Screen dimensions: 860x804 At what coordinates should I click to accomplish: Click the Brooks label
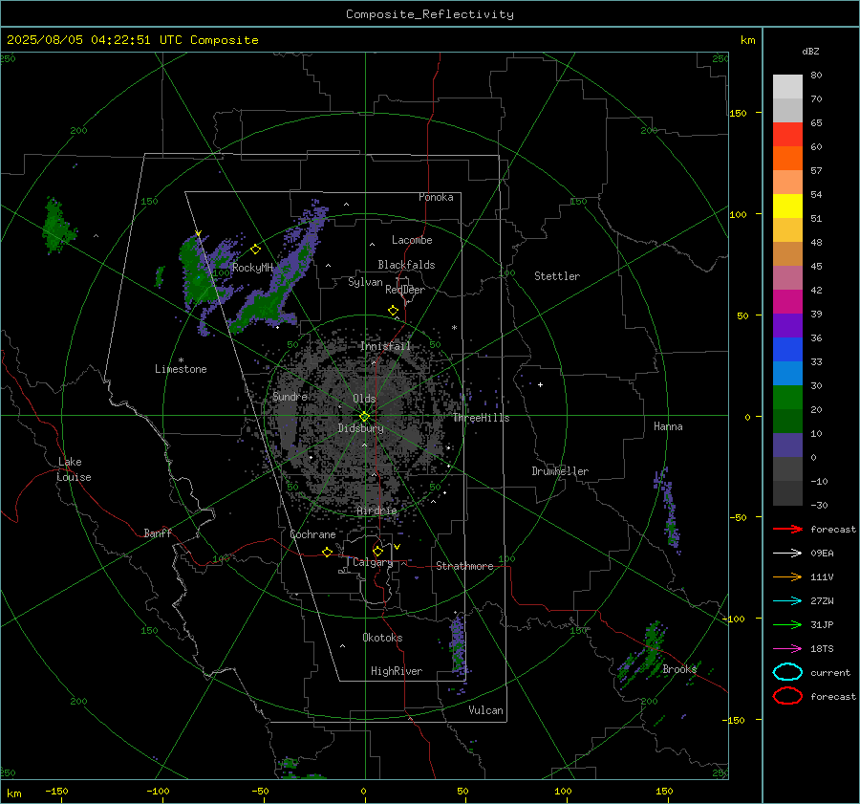(679, 669)
